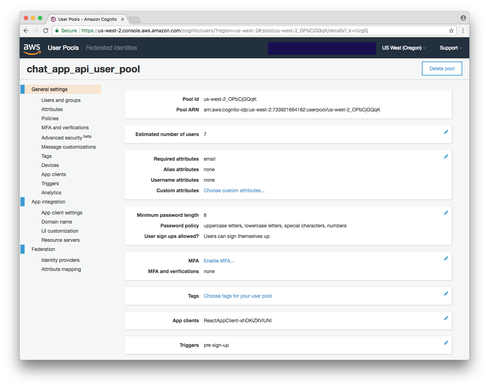Edit the Estimated number of users section
The image size is (489, 388).
point(446,132)
